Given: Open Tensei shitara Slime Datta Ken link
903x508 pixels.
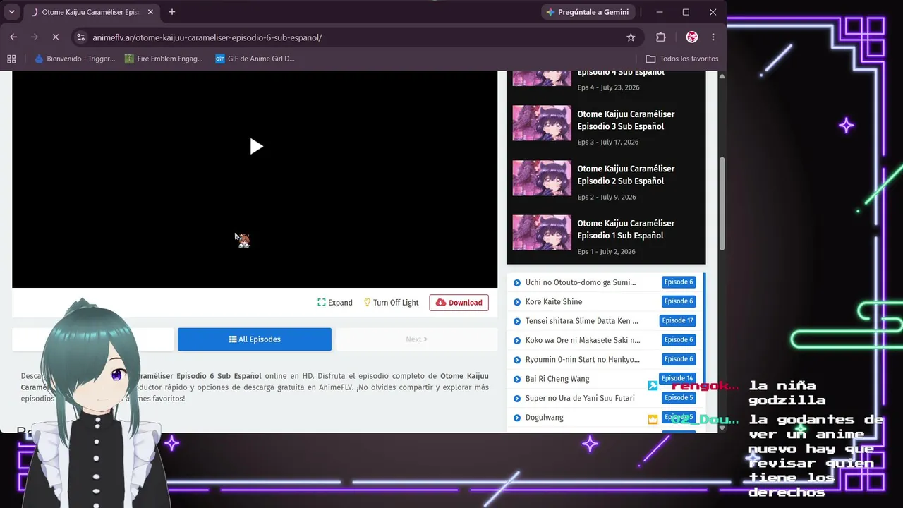Looking at the screenshot, I should point(581,321).
